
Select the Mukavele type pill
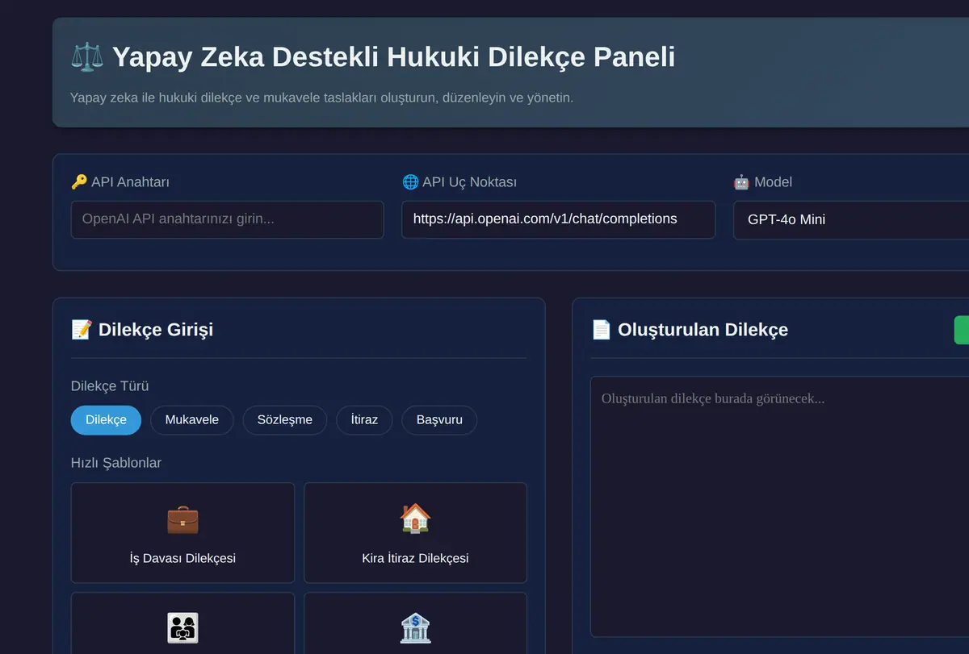click(x=192, y=420)
